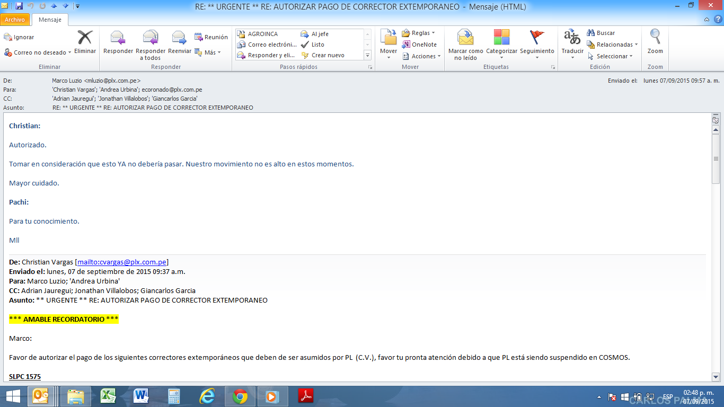This screenshot has height=407, width=724.
Task: Click the Reunión meeting reply button
Action: pyautogui.click(x=211, y=37)
